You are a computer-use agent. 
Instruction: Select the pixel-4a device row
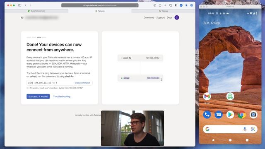point(140,58)
